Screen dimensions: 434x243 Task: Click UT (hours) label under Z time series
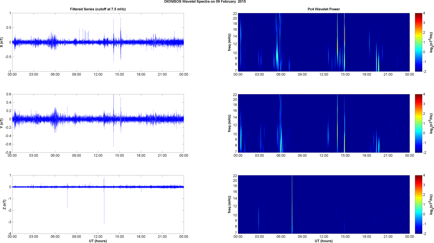coord(98,241)
